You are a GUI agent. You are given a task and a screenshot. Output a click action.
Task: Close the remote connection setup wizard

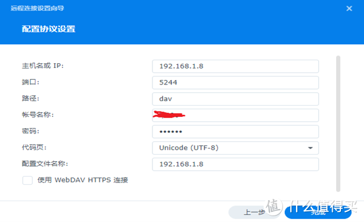pyautogui.click(x=349, y=9)
